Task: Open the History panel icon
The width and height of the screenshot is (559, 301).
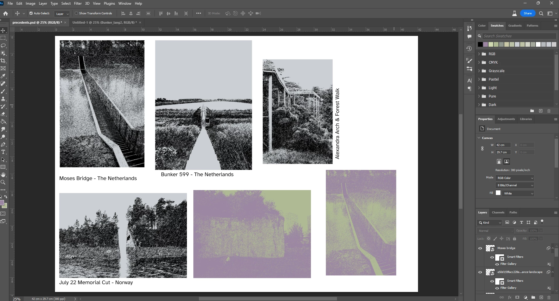Action: 469,48
